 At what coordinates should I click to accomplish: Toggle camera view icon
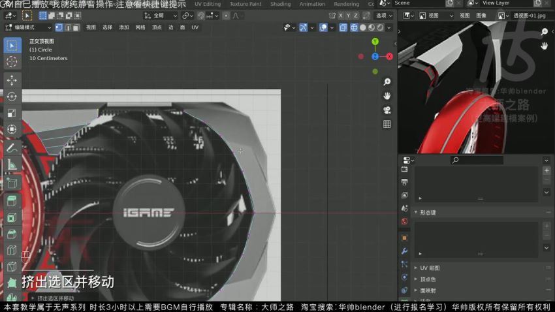387,110
